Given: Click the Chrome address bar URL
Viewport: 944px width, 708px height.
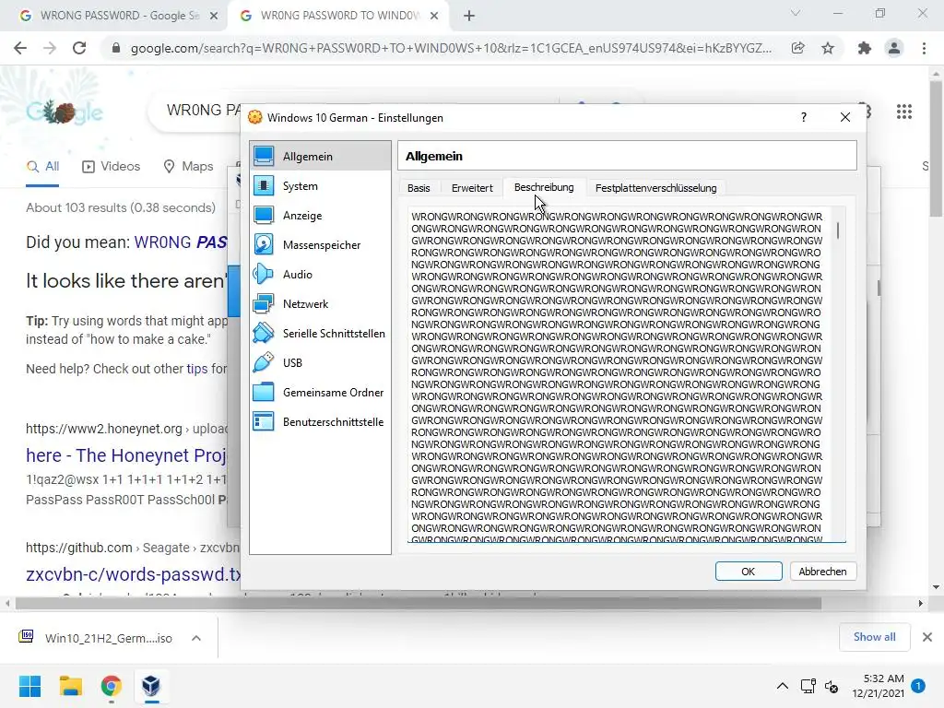Looking at the screenshot, I should [450, 48].
